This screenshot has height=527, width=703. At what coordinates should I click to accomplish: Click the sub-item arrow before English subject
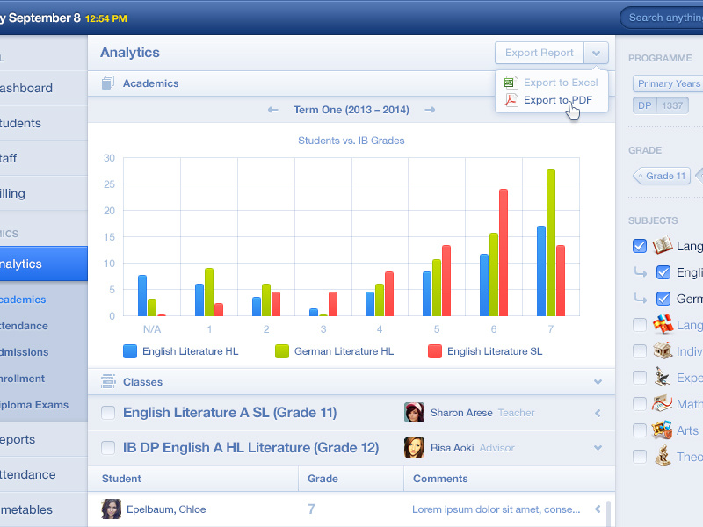pos(641,272)
